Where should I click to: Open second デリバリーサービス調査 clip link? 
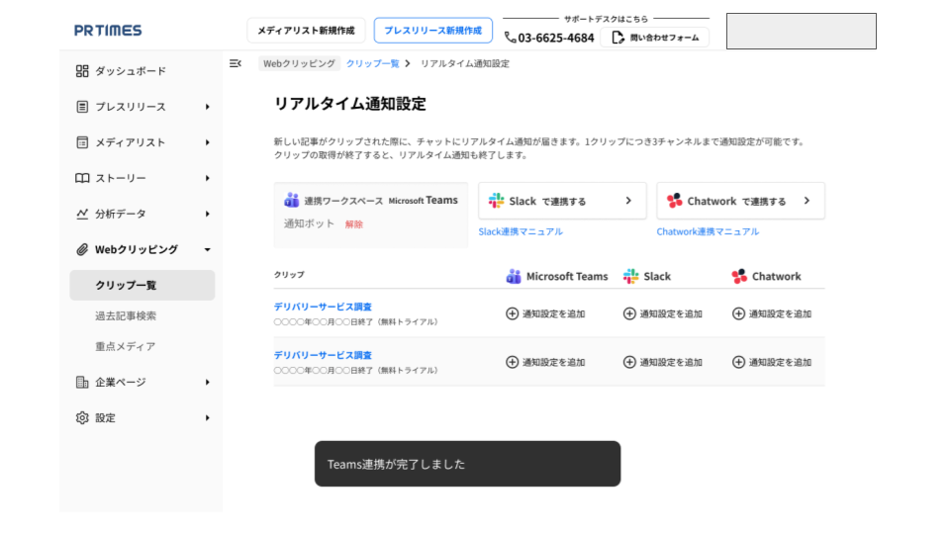323,355
